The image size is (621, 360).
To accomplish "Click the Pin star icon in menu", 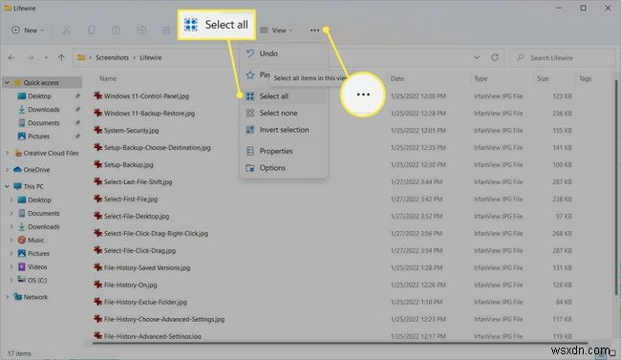I will click(x=250, y=74).
